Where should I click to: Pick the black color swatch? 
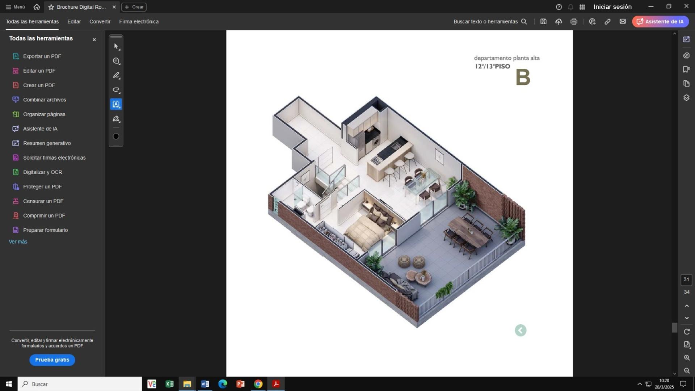tap(116, 136)
